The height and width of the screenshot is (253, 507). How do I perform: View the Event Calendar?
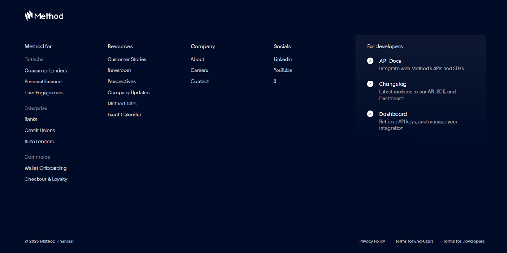(124, 115)
